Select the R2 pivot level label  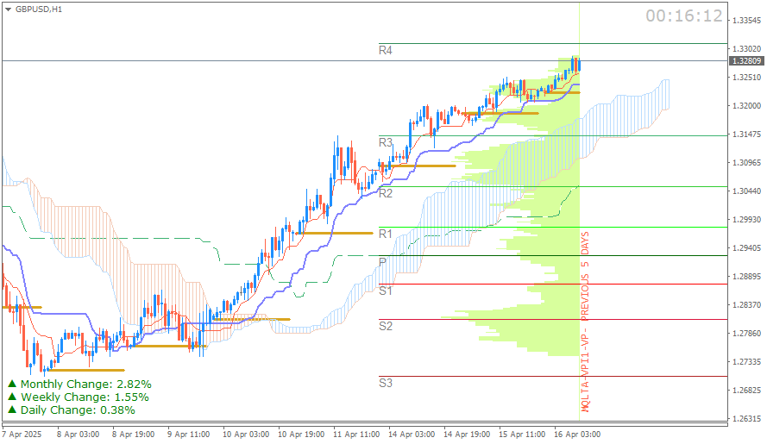pos(386,193)
